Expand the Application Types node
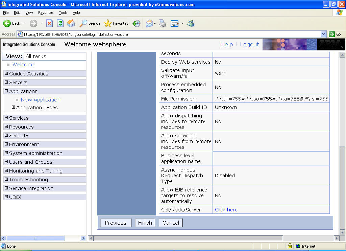The width and height of the screenshot is (346, 251). pyautogui.click(x=13, y=107)
